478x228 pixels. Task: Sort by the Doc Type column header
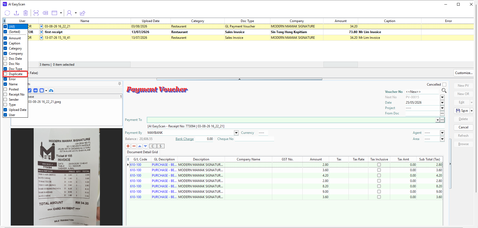pyautogui.click(x=247, y=21)
